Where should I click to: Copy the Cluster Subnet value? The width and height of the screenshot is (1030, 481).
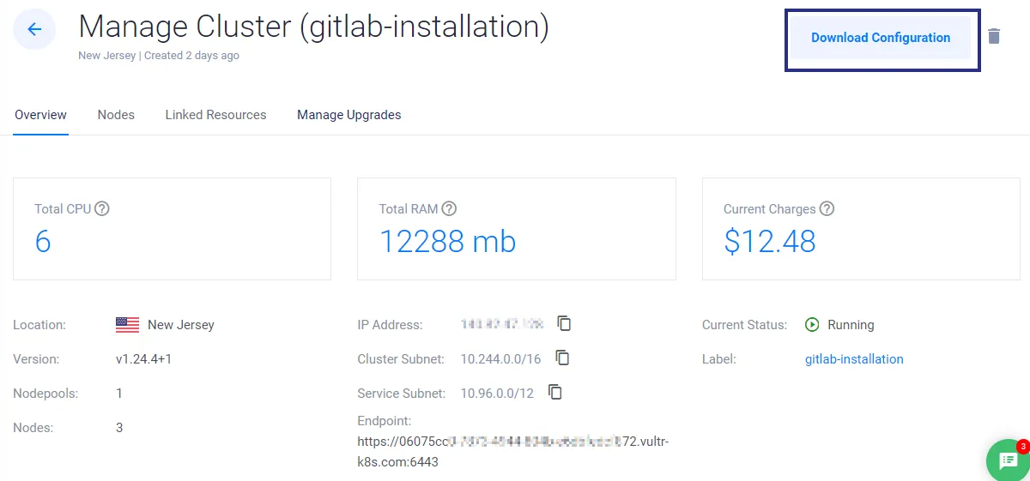coord(562,358)
